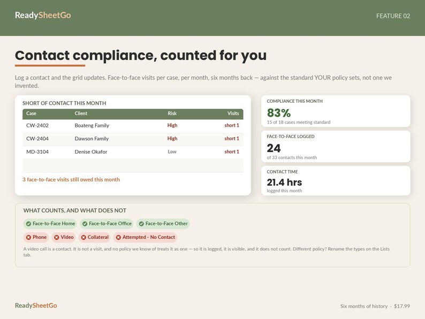Click 'short 1' in the MD-3104 row

(x=232, y=152)
